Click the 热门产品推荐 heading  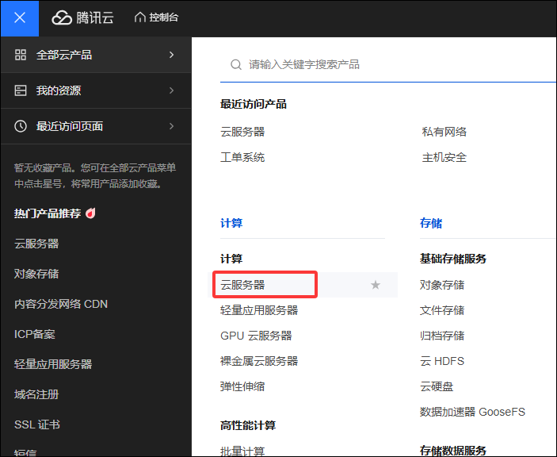(48, 213)
